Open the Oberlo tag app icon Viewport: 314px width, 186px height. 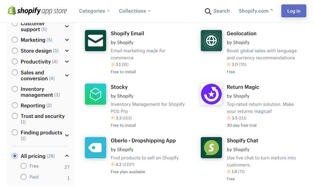[96, 148]
